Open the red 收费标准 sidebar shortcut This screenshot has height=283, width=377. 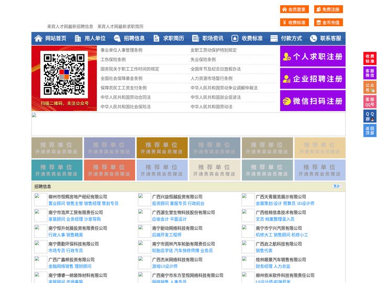[370, 59]
